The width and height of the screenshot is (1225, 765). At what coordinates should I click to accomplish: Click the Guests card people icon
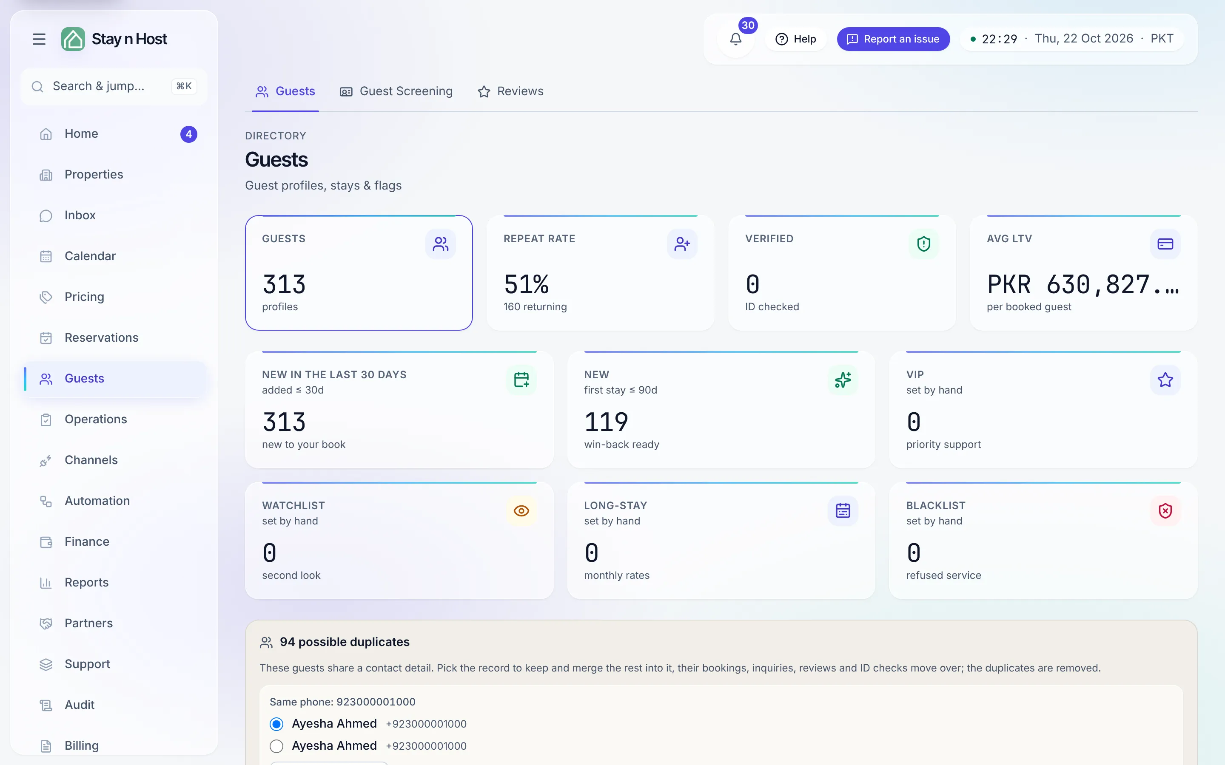440,244
